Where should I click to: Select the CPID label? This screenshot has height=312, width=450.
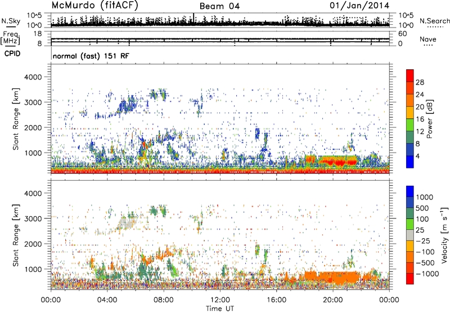(x=12, y=54)
